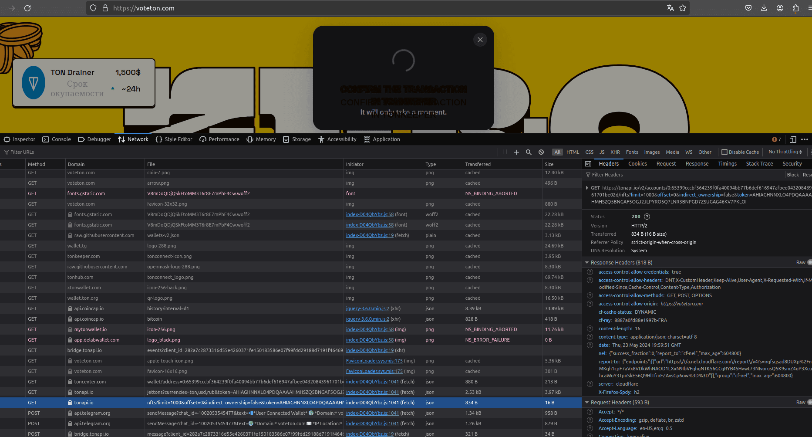Open the voteton.com allow-origin link

[x=681, y=304]
